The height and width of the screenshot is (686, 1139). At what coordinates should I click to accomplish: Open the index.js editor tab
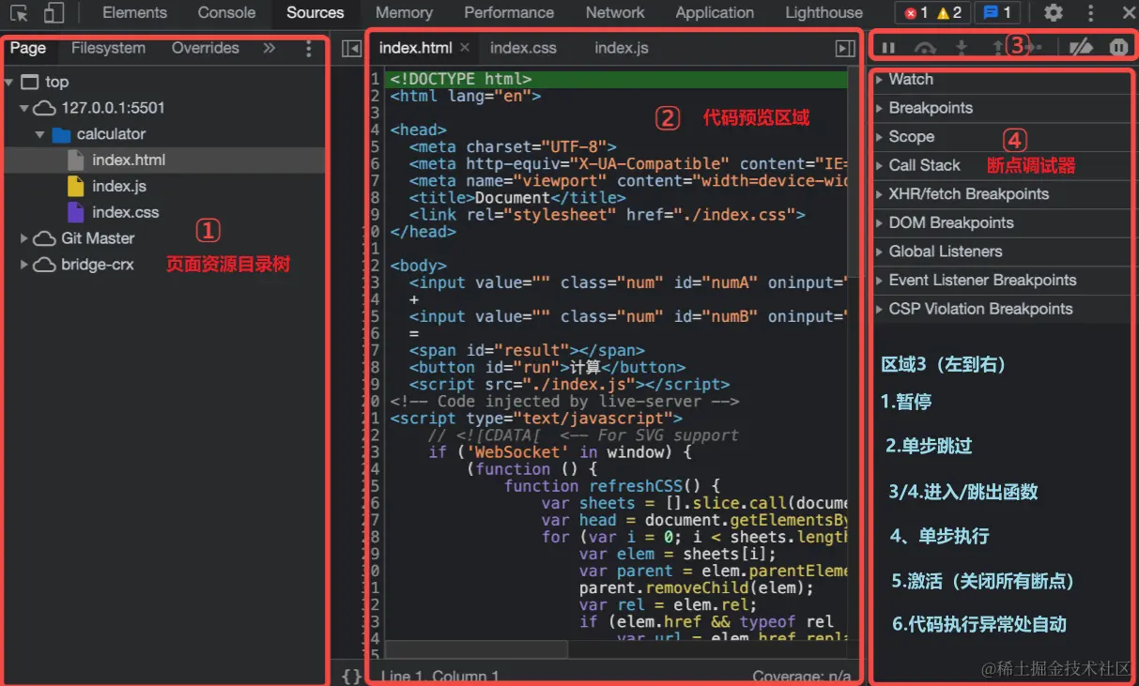point(621,48)
